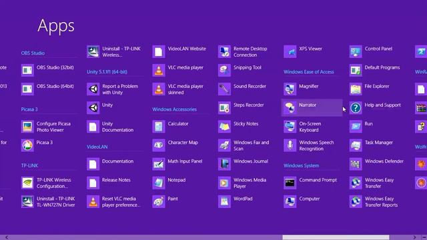The height and width of the screenshot is (240, 427).
Task: Click the VideoLAN Documentation text label
Action: 118,161
